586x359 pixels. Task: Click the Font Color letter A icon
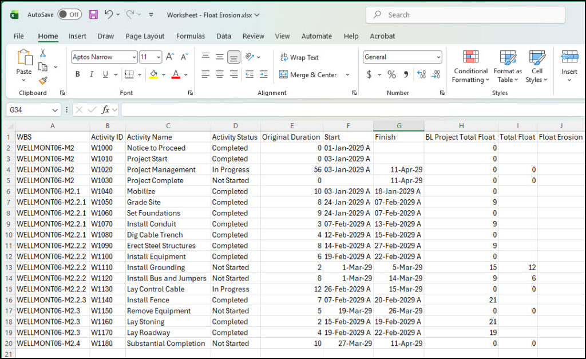pyautogui.click(x=176, y=74)
